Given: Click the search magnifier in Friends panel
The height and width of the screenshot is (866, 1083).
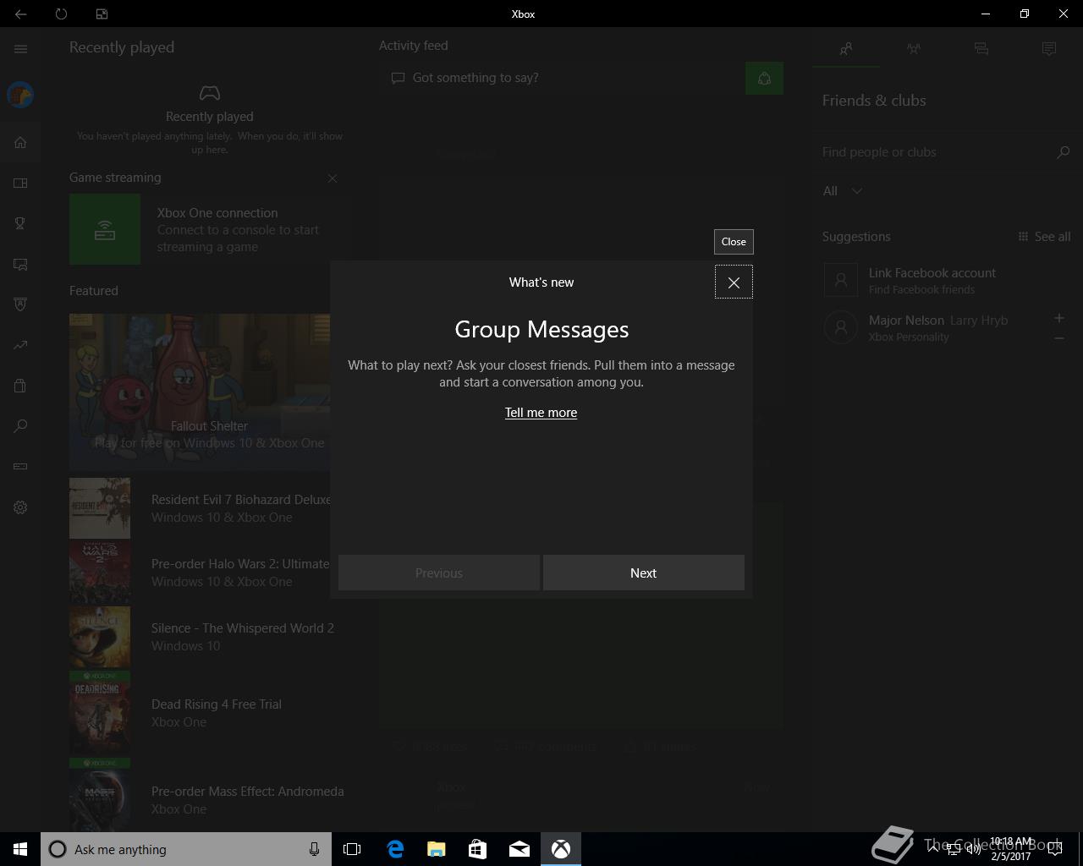Looking at the screenshot, I should click(1064, 152).
